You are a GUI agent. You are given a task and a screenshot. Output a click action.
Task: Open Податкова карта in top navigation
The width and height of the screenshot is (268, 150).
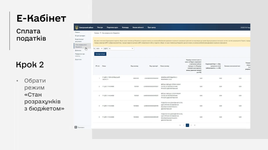pos(112,27)
